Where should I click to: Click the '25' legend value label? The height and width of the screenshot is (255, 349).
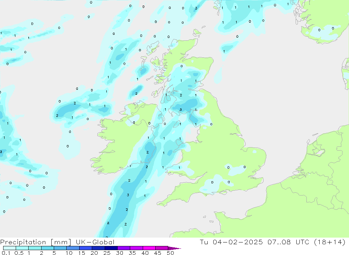(x=107, y=253)
